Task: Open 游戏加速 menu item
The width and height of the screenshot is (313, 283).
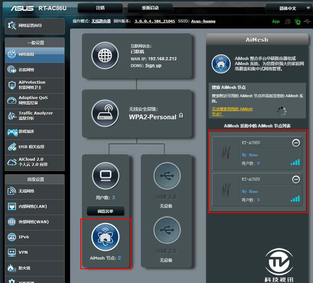Action: pyautogui.click(x=35, y=132)
